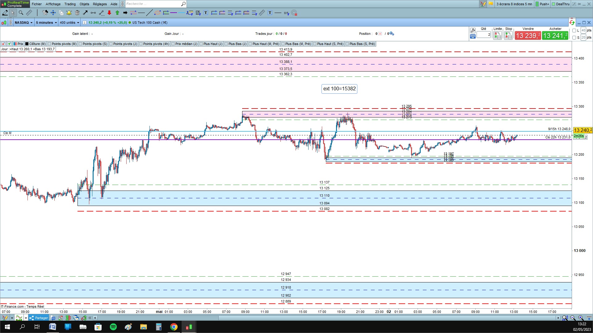
Task: Select the red down arrow tool
Action: [109, 13]
